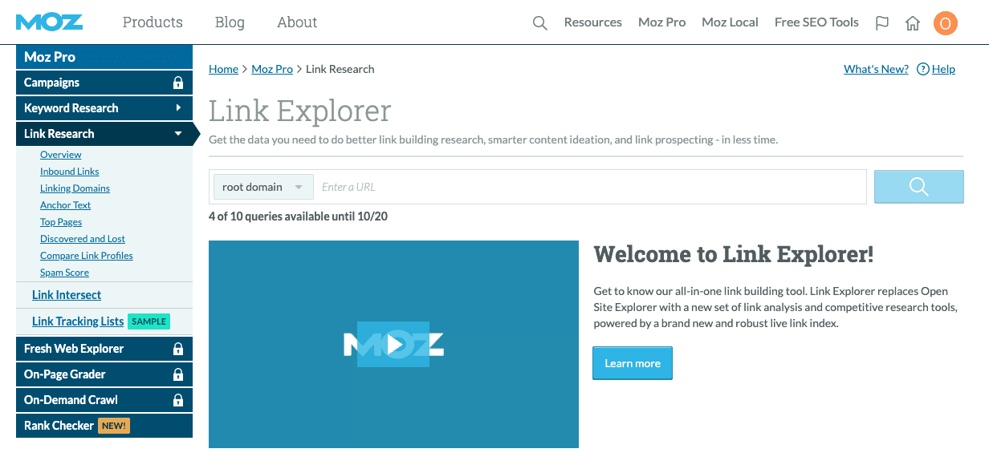Go to the home icon in header
This screenshot has width=989, height=469.
coord(913,23)
